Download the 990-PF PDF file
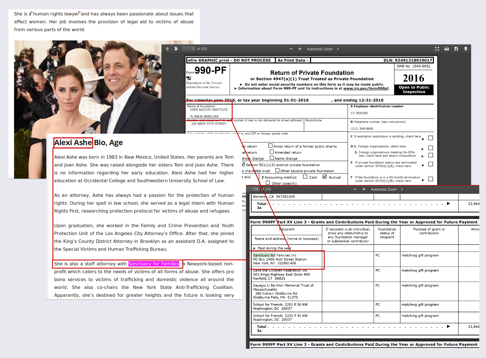The width and height of the screenshot is (486, 358). [x=456, y=49]
